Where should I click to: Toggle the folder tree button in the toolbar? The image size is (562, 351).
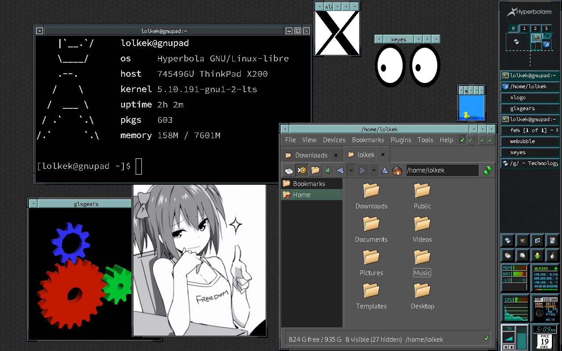pyautogui.click(x=315, y=170)
